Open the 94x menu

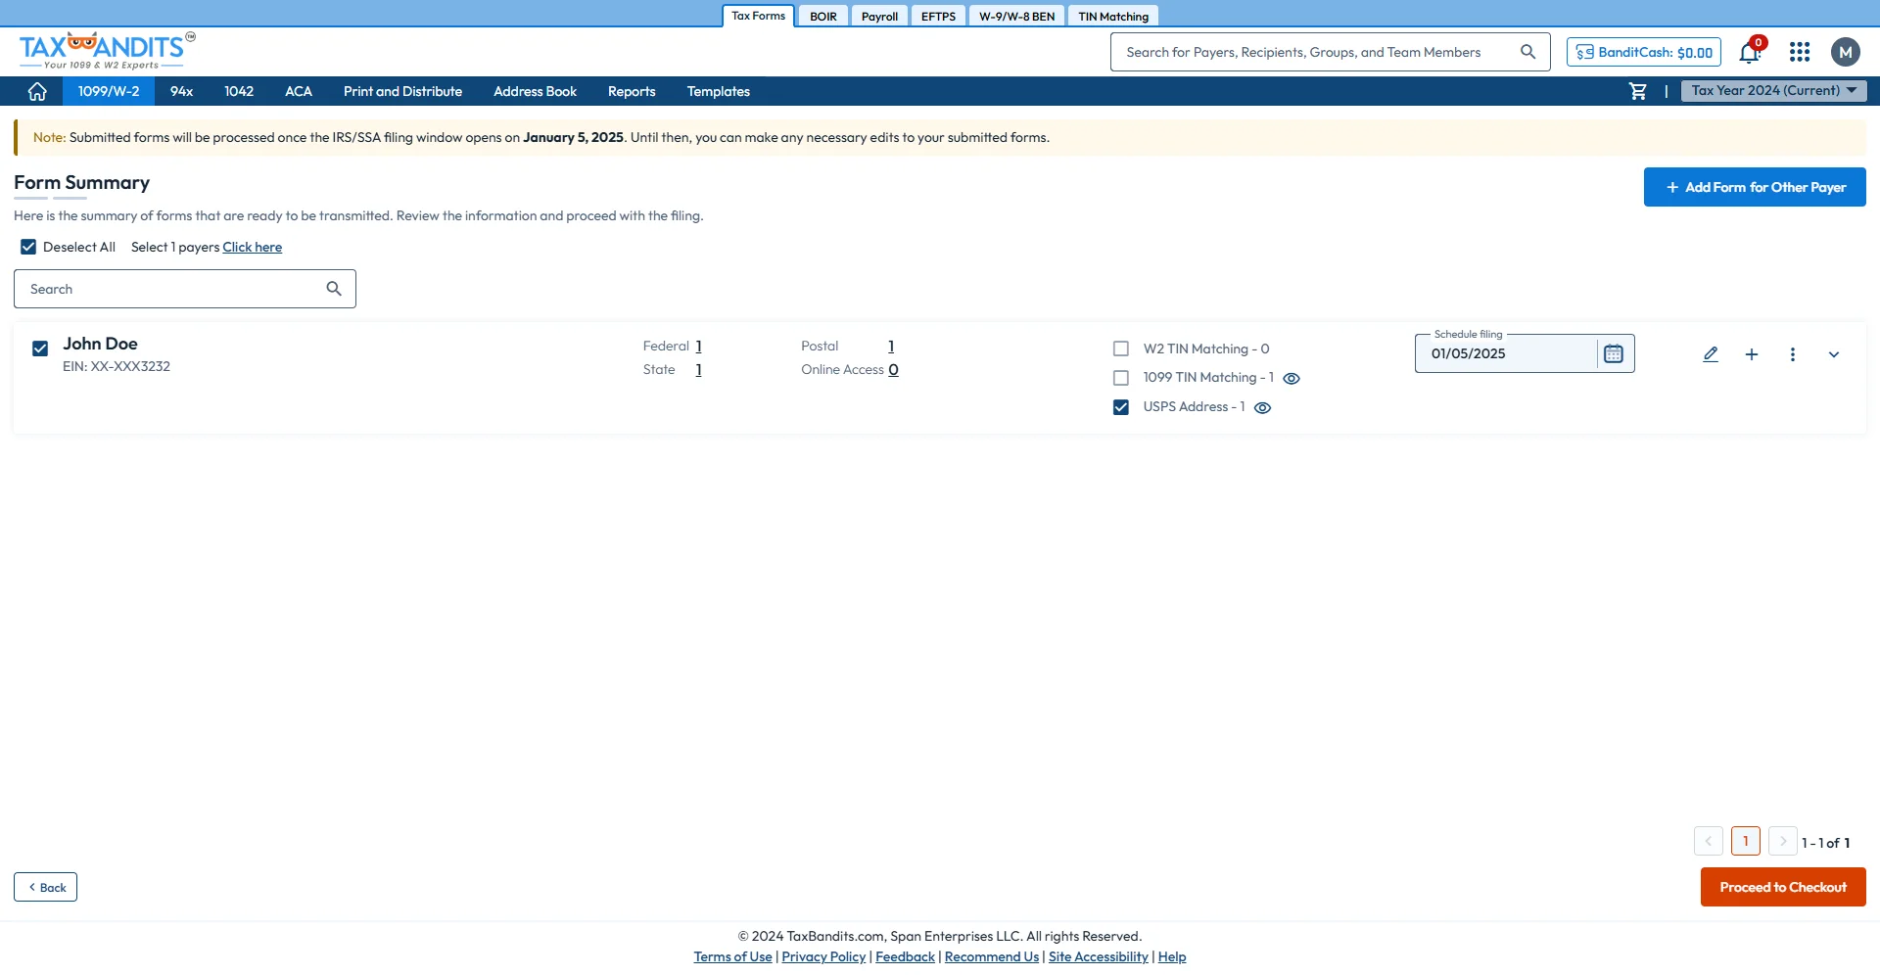pos(182,91)
